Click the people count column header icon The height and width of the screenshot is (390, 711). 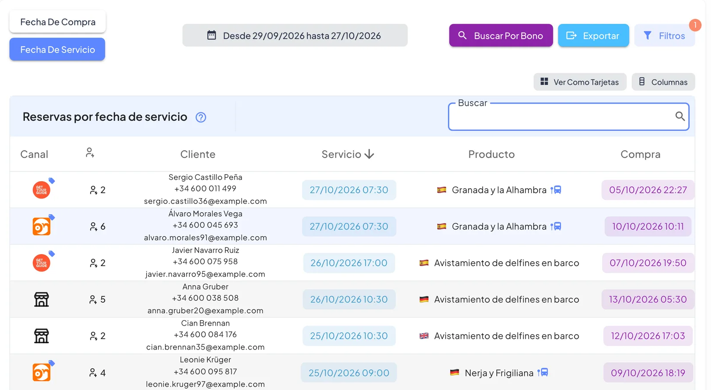coord(90,153)
